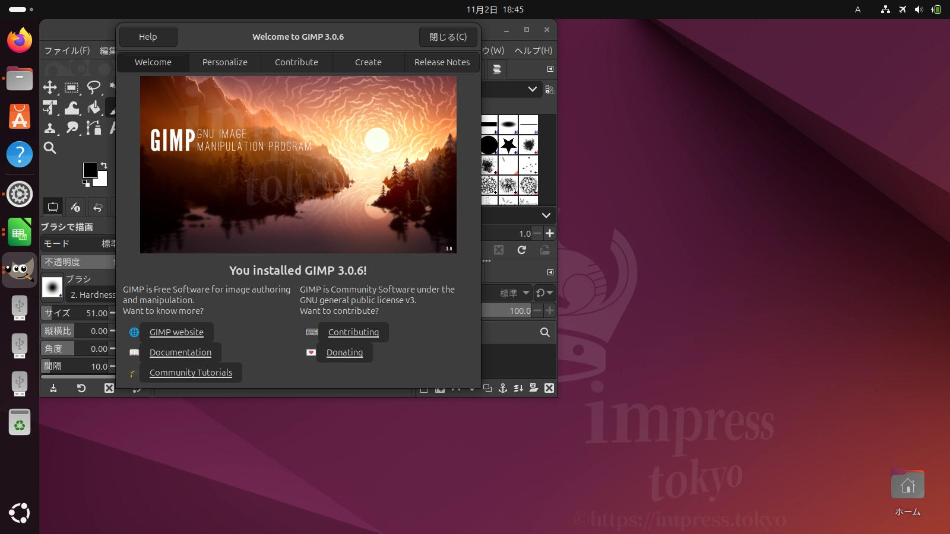The width and height of the screenshot is (950, 534).
Task: Select the star-shaped brush thumbnail
Action: (508, 145)
